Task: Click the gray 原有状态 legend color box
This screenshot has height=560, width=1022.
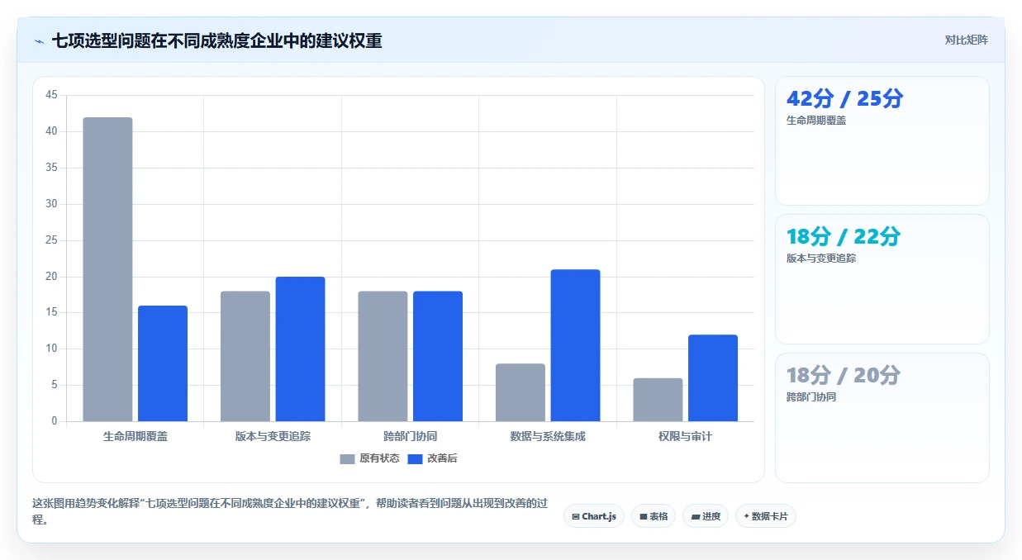Action: (347, 458)
